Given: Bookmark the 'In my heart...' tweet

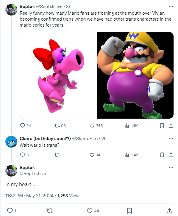Looking at the screenshot, I should [x=129, y=211].
